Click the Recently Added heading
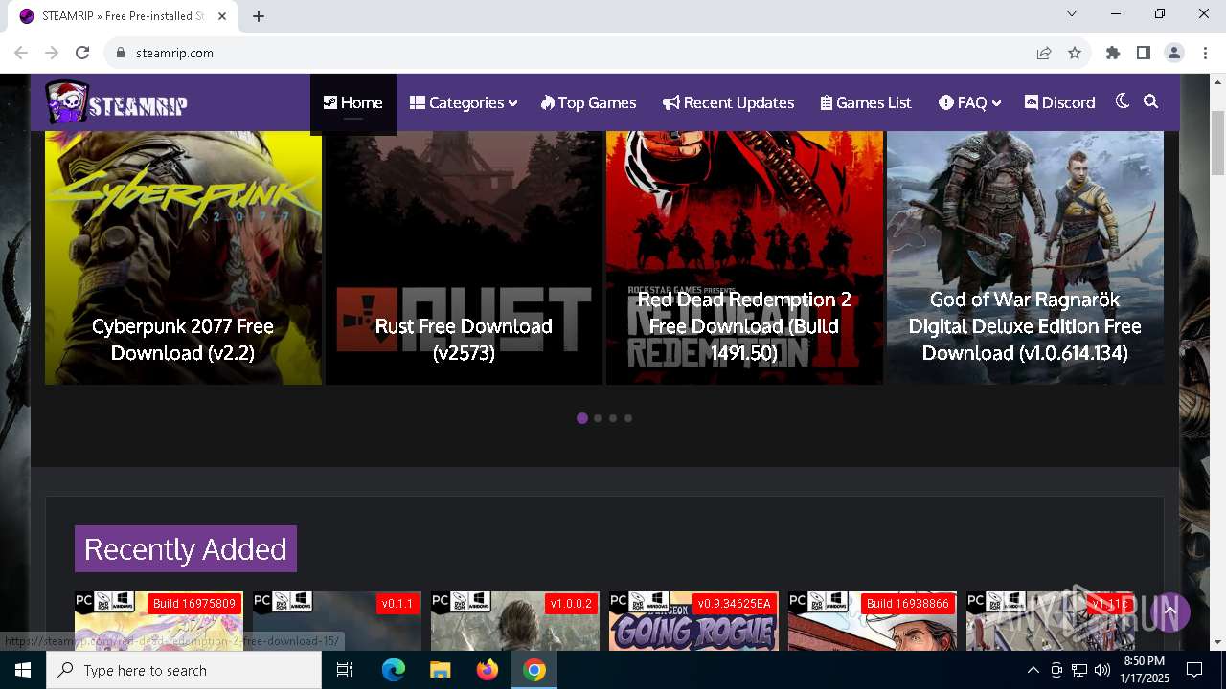The height and width of the screenshot is (689, 1226). 186,548
